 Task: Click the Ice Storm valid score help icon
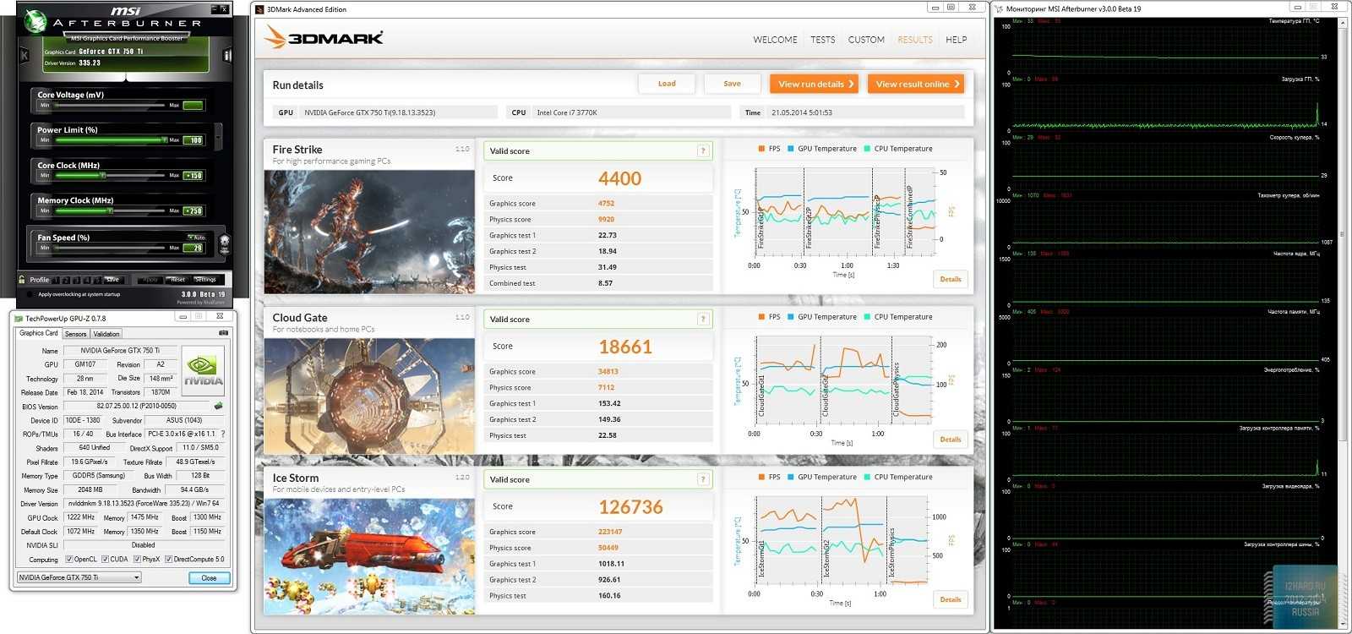(x=702, y=480)
